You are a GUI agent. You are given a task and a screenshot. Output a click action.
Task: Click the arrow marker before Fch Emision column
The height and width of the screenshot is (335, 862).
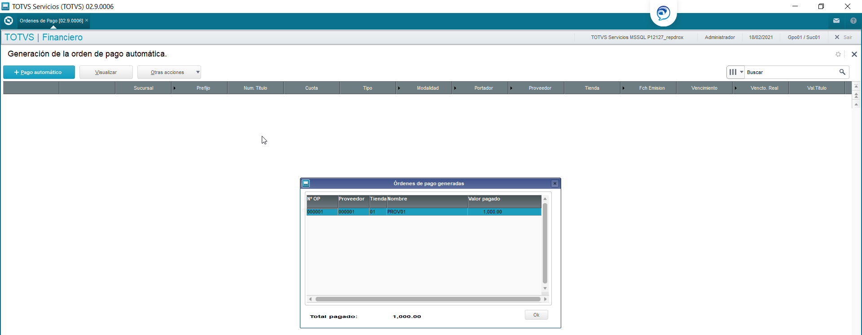pos(624,88)
